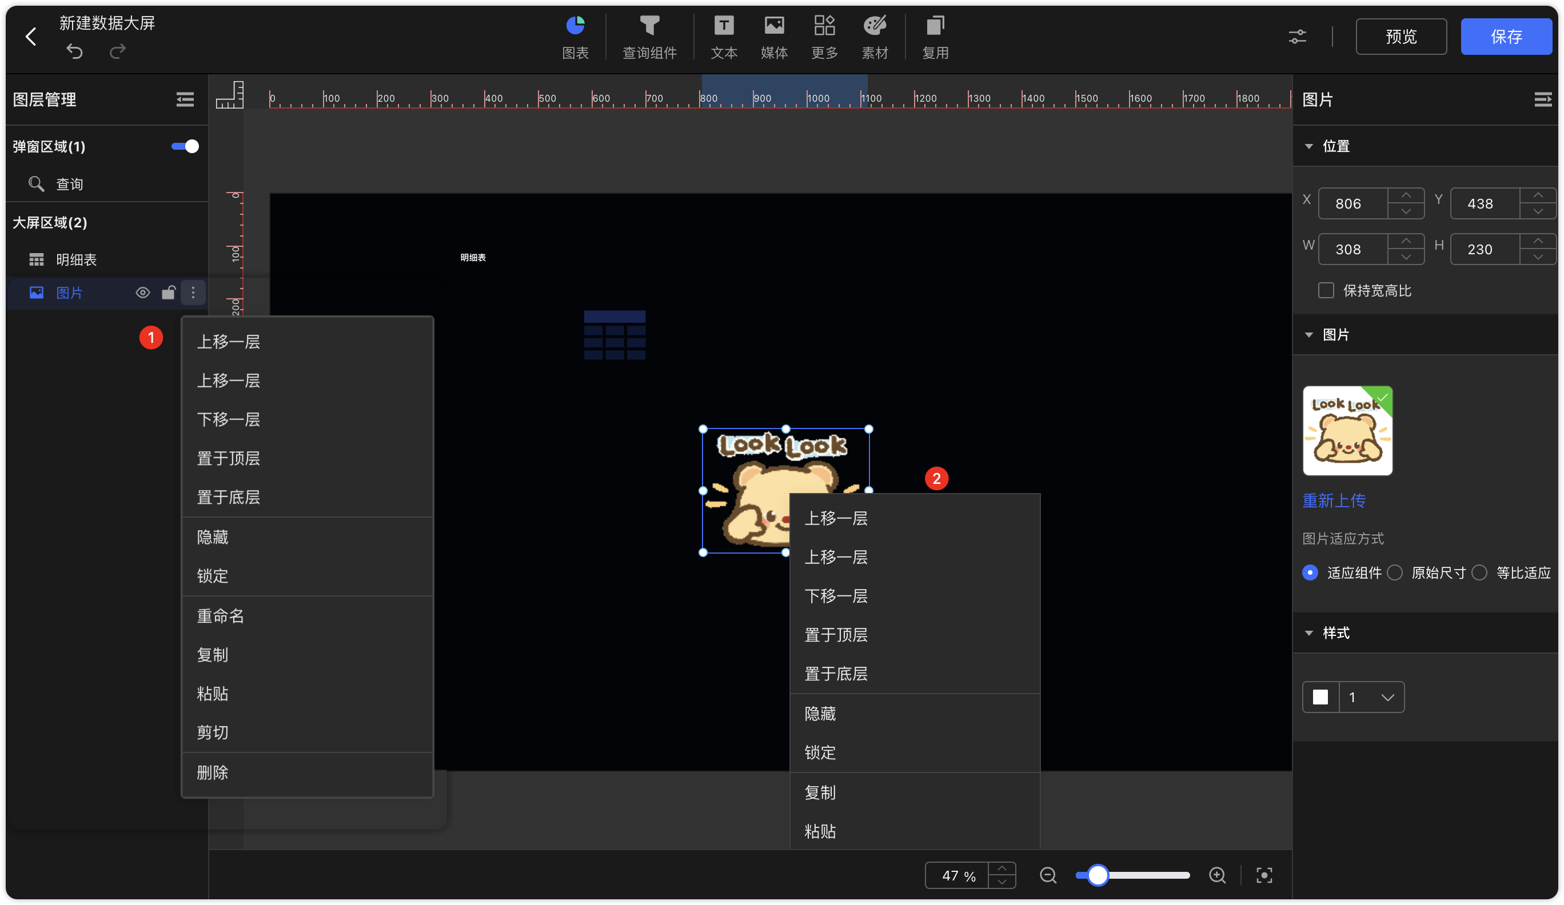This screenshot has height=905, width=1564.
Task: Open the screen settings sliders icon
Action: pos(1297,37)
